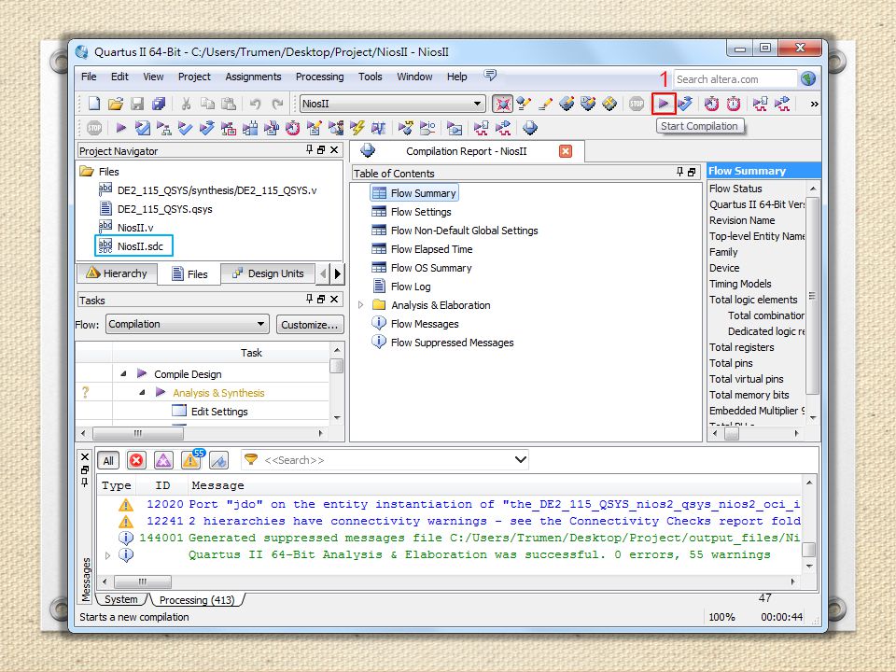
Task: Switch to the System messages tab
Action: [121, 599]
